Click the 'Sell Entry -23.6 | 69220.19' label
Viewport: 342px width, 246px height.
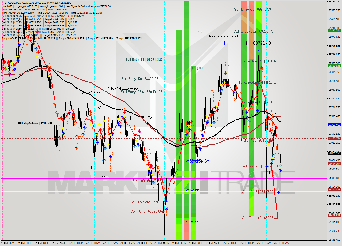click(x=253, y=31)
